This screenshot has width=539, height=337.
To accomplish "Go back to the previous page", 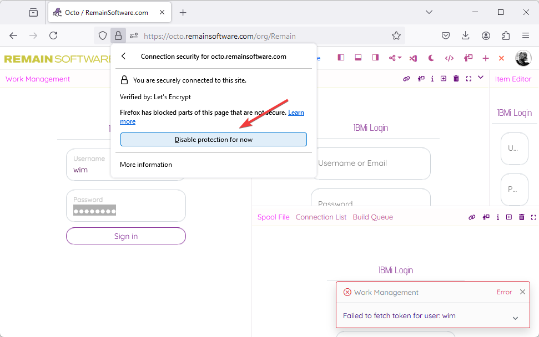I will pos(13,35).
